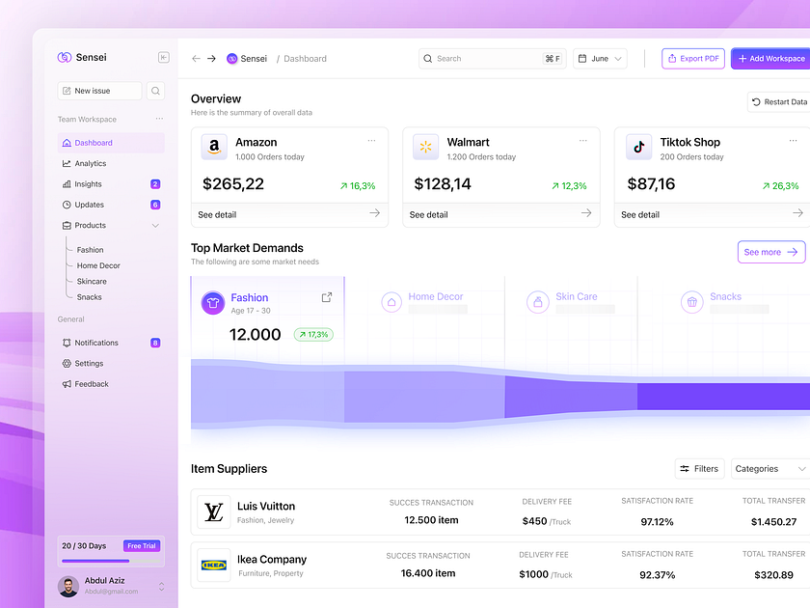This screenshot has height=608, width=810.
Task: Open the Dashboard section in the sidebar
Action: (94, 143)
